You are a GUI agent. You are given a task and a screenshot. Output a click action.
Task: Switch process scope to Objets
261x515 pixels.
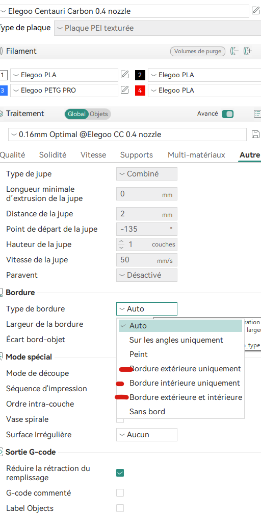[x=99, y=114]
